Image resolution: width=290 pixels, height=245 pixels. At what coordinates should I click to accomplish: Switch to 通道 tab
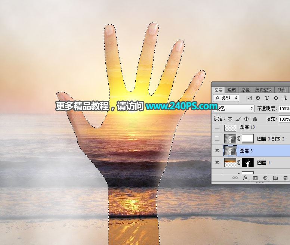232,90
